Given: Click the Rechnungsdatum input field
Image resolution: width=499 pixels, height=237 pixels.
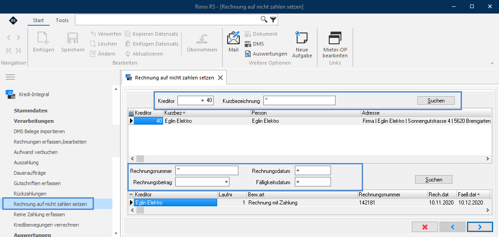Looking at the screenshot, I should point(313,171).
